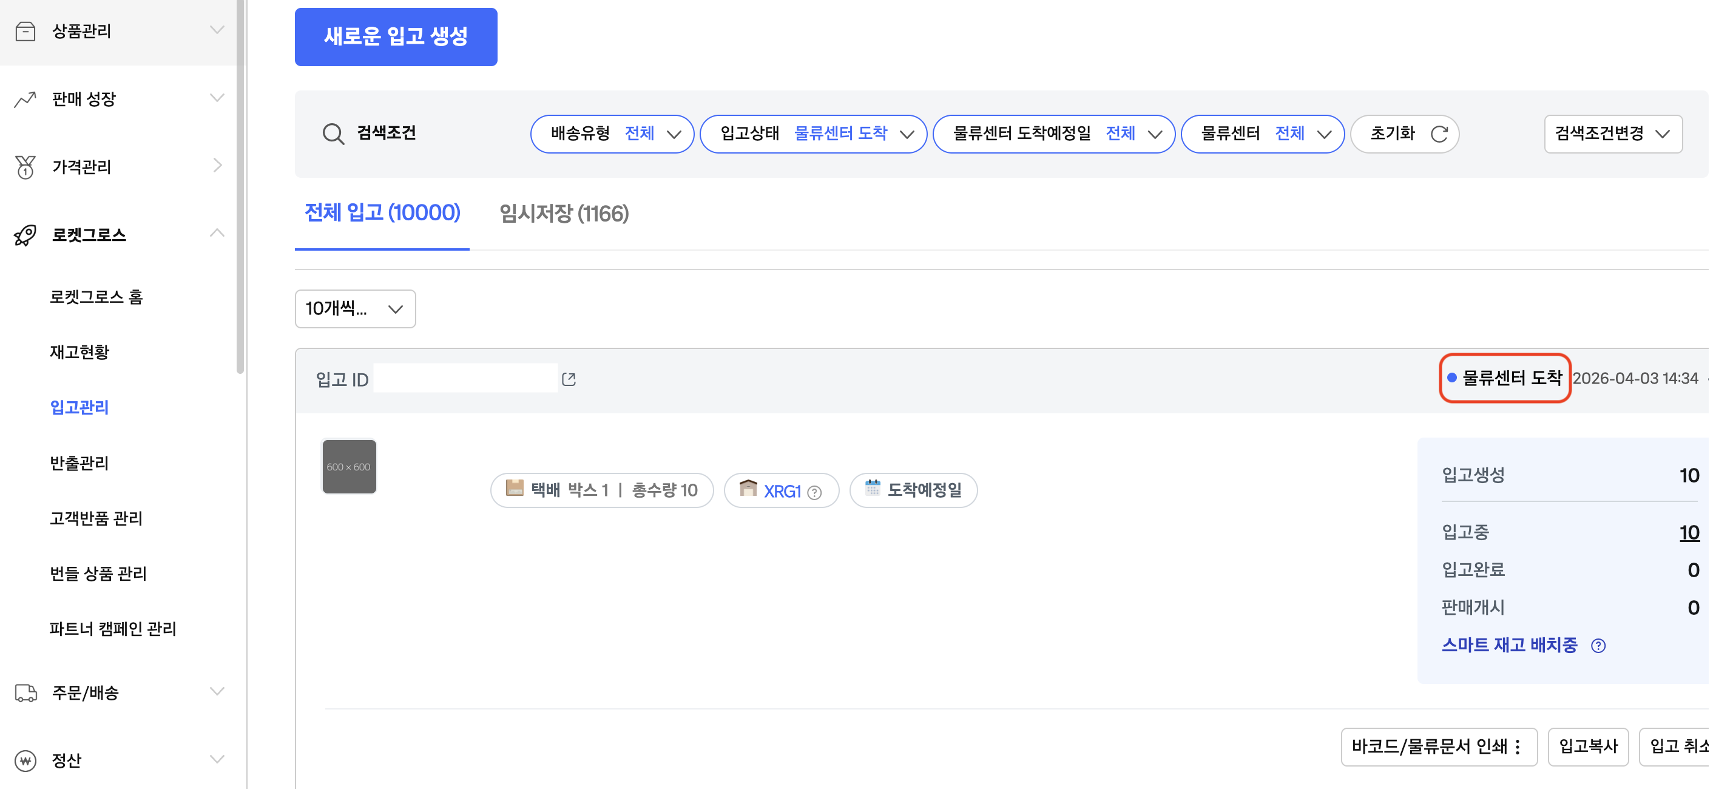
Task: Open the 물류센터 도착예정일 filter dropdown
Action: pos(1053,134)
